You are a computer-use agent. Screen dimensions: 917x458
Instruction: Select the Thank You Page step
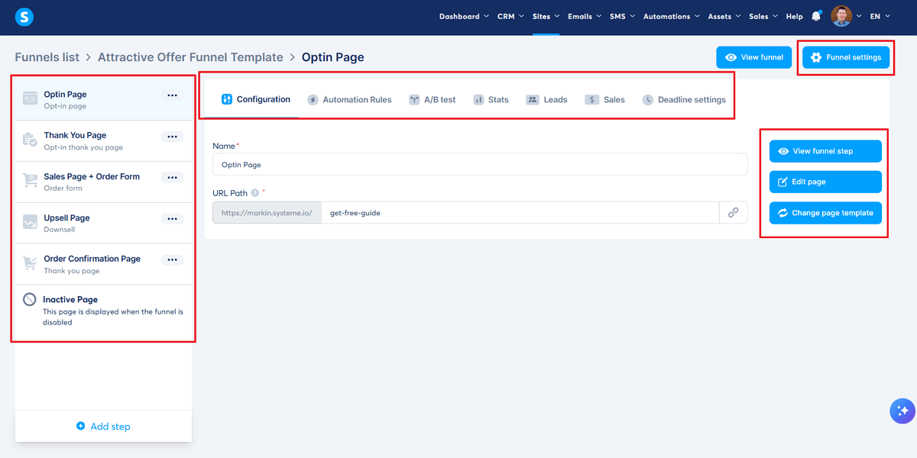point(103,140)
